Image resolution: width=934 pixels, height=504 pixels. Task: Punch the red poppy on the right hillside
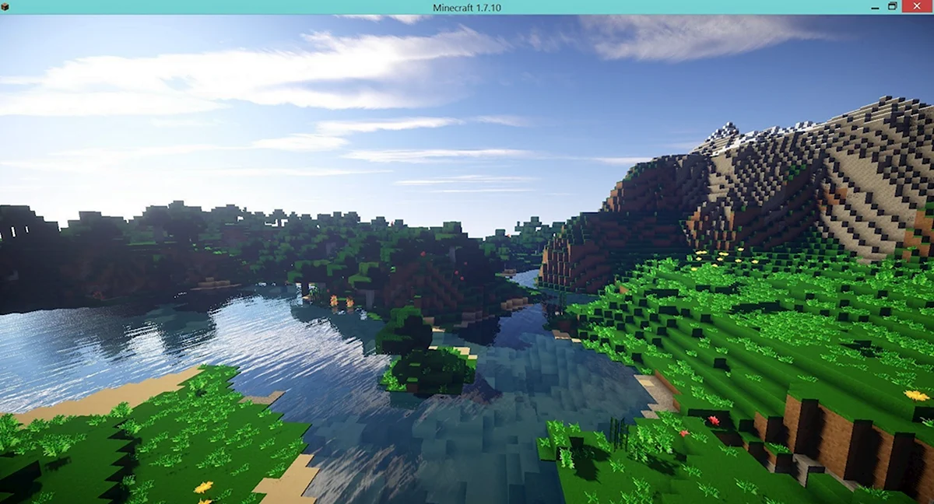coord(713,420)
